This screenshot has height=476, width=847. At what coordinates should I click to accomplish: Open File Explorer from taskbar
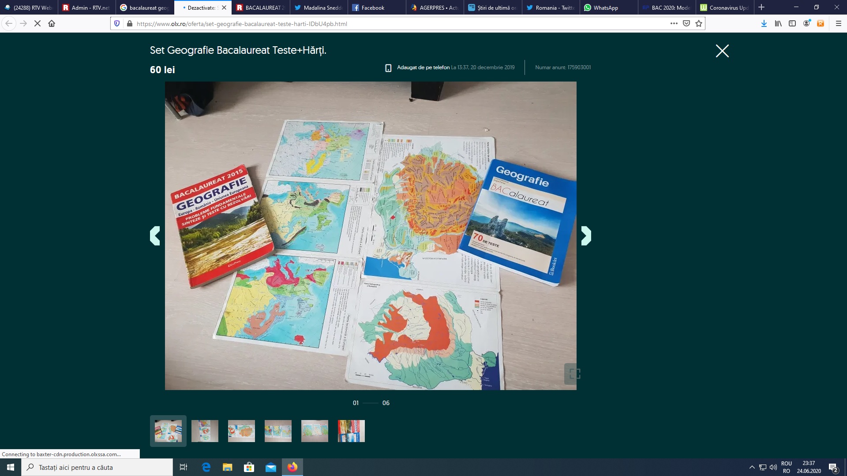[228, 467]
